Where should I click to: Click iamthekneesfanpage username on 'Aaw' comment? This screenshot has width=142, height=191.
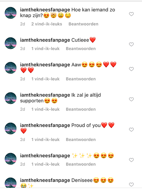pyautogui.click(x=45, y=65)
